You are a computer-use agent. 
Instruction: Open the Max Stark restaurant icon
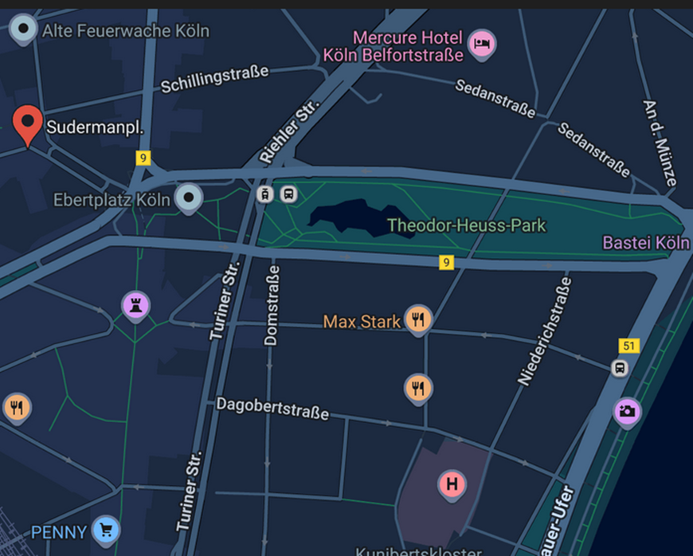coord(418,320)
